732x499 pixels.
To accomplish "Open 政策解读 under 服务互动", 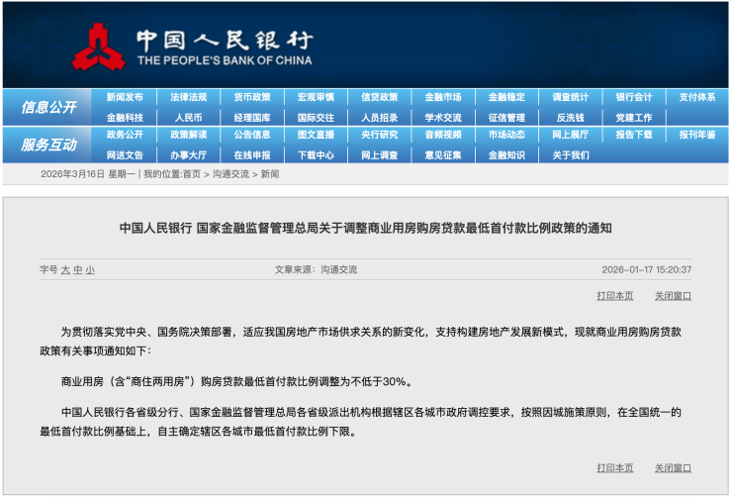I will pos(188,135).
